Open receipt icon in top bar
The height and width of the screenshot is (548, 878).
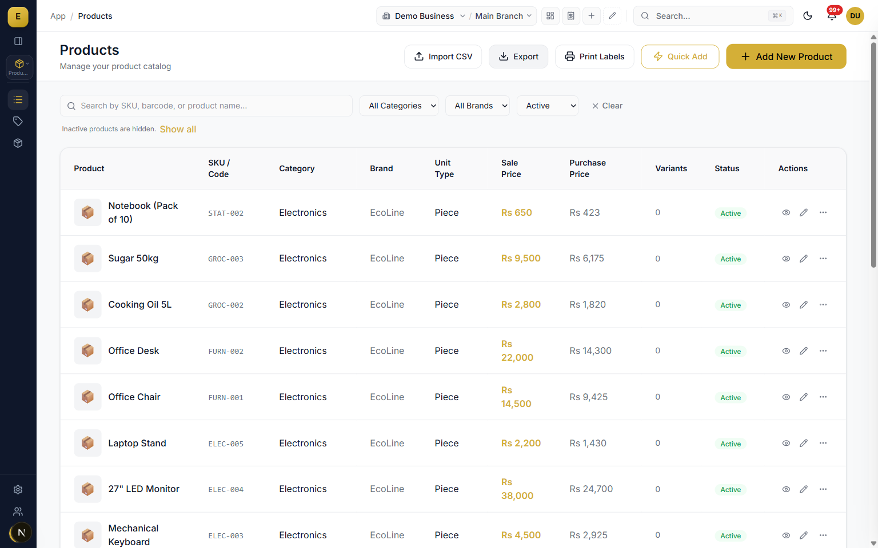click(x=571, y=16)
